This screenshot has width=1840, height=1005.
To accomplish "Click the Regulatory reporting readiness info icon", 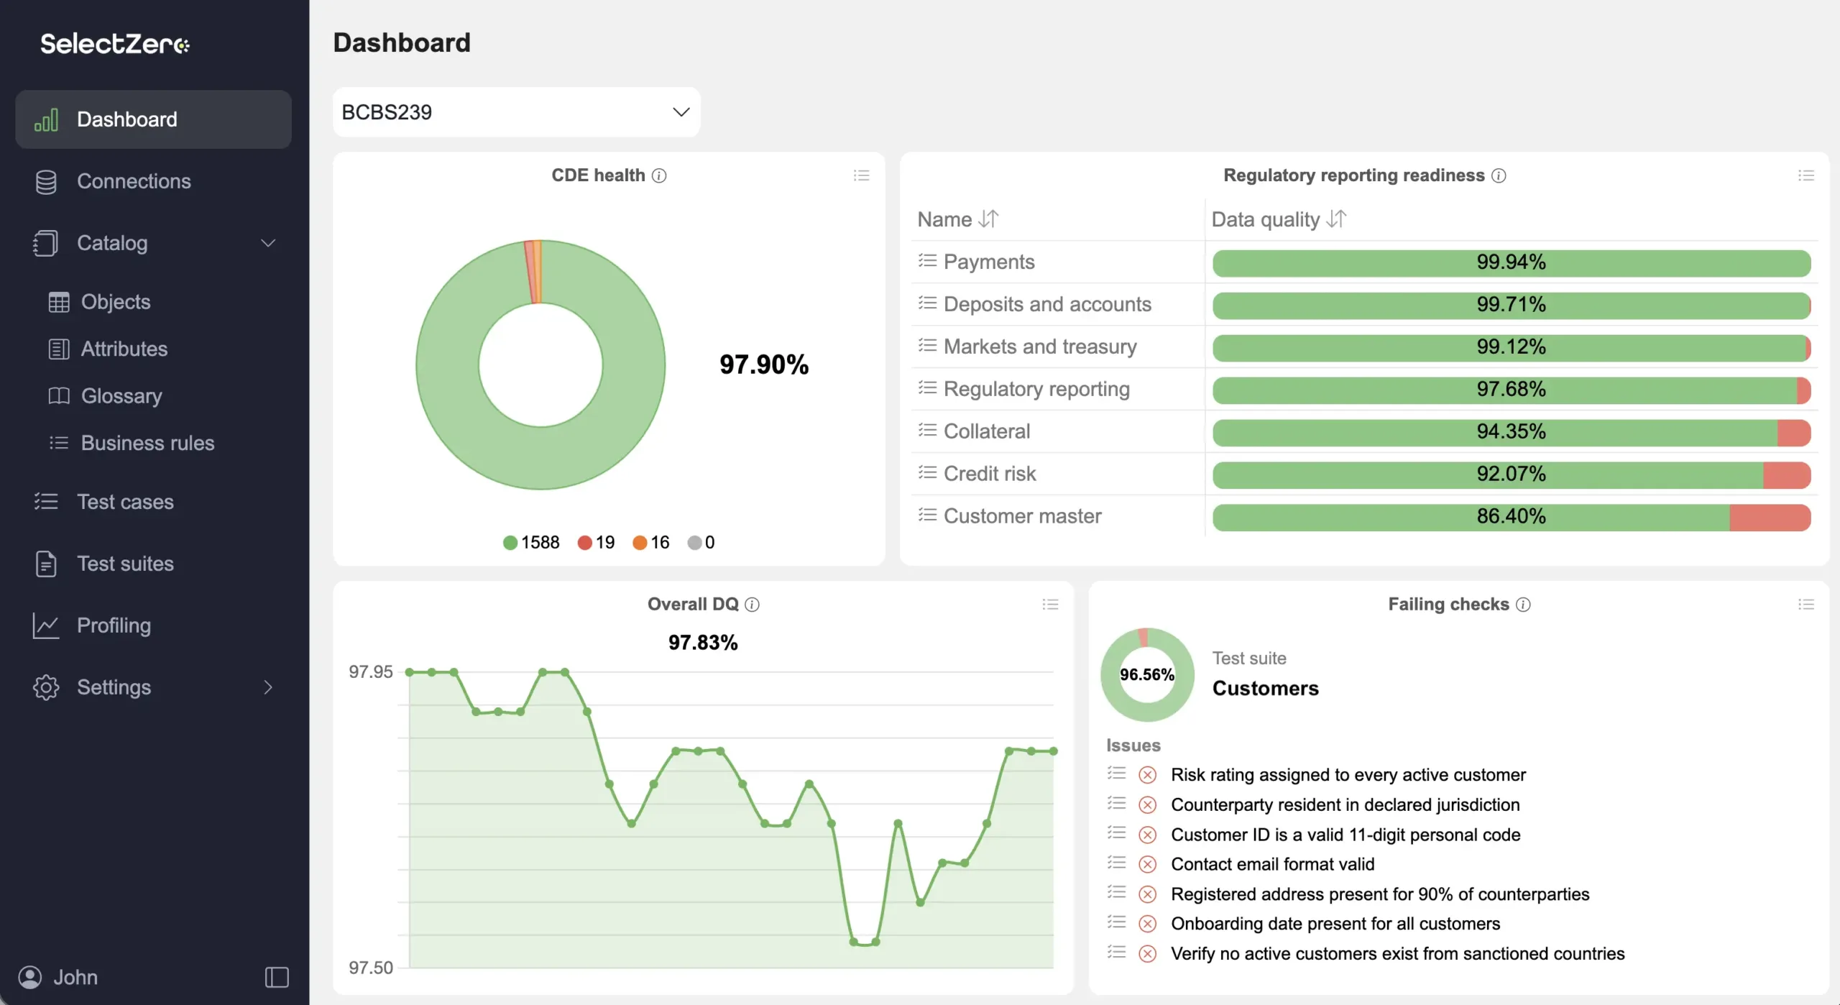I will pos(1499,175).
